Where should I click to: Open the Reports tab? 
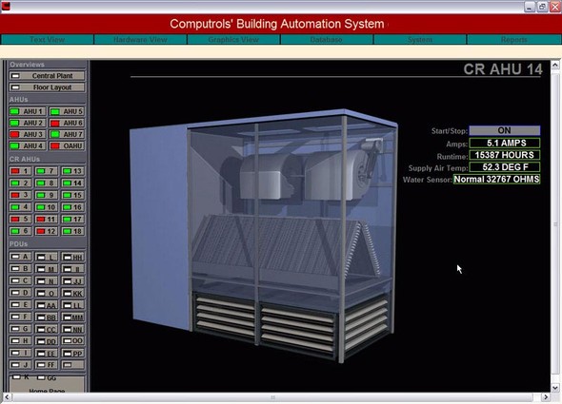pyautogui.click(x=514, y=39)
